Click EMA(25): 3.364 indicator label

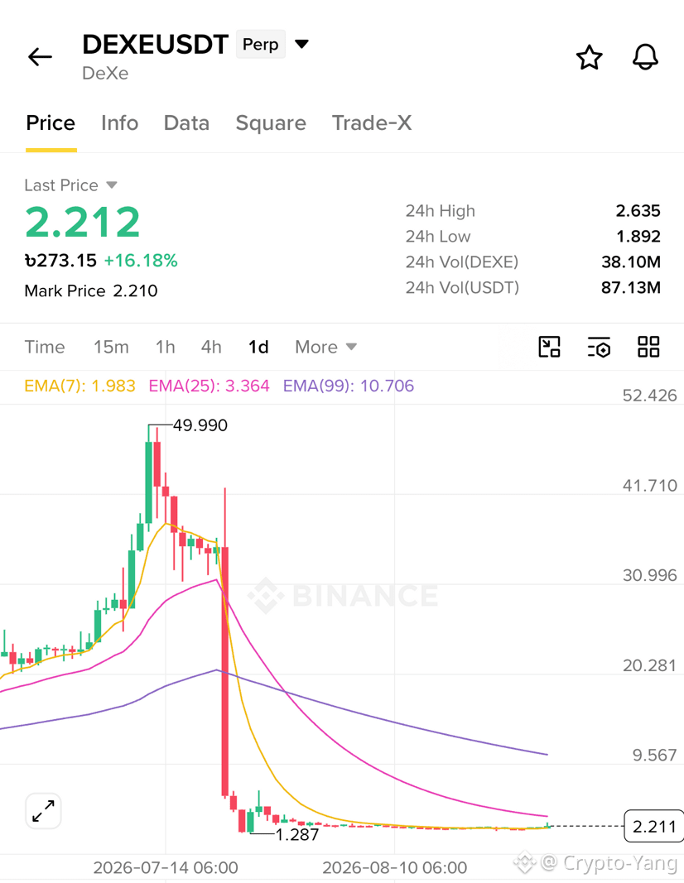[x=209, y=386]
